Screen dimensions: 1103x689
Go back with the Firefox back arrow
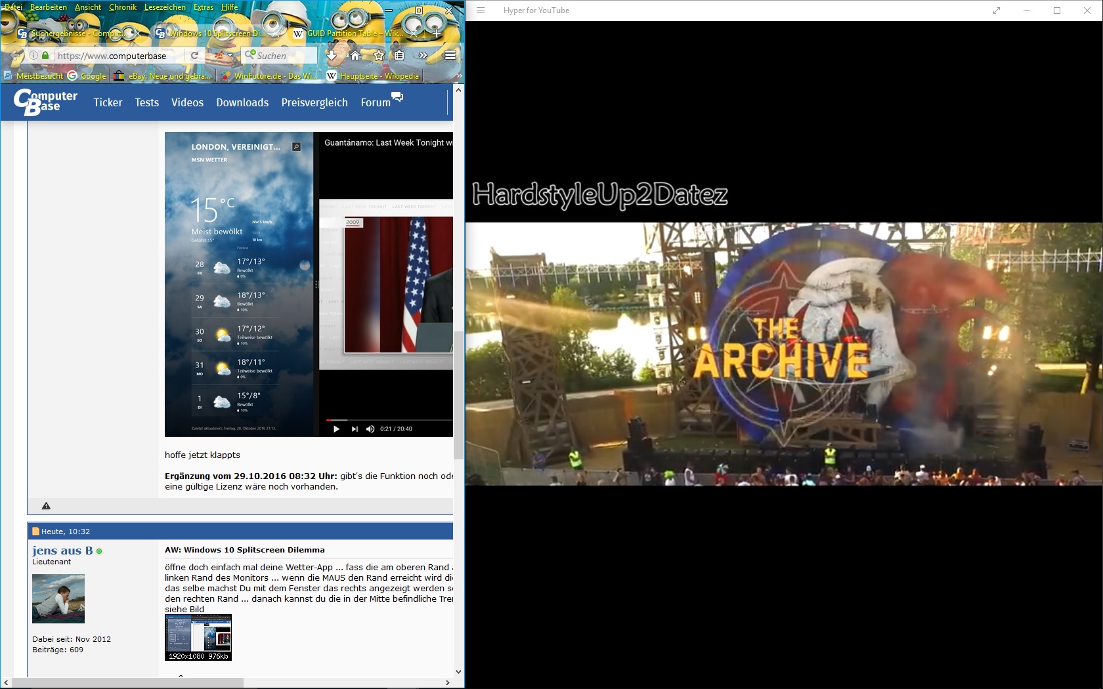point(16,56)
